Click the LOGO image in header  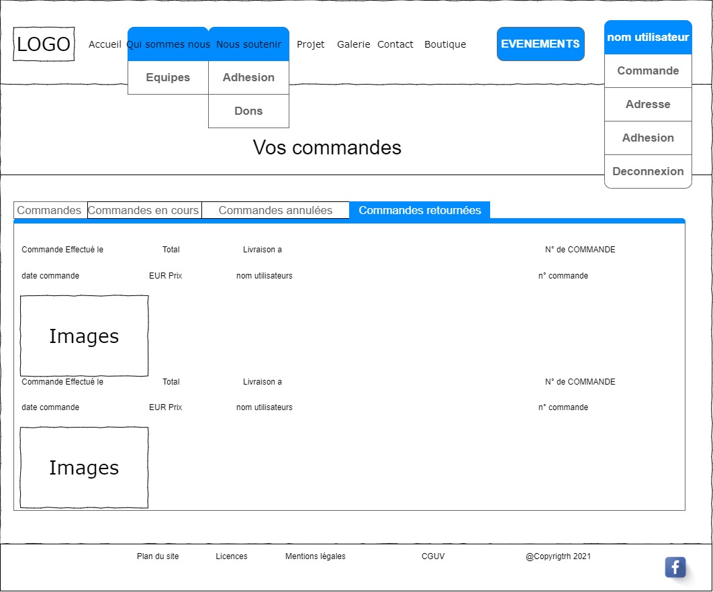pos(44,44)
